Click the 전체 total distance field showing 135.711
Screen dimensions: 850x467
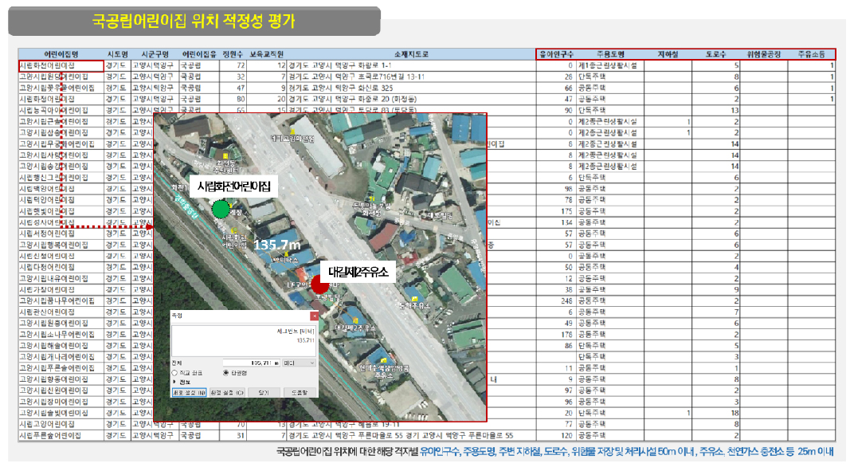click(x=252, y=363)
